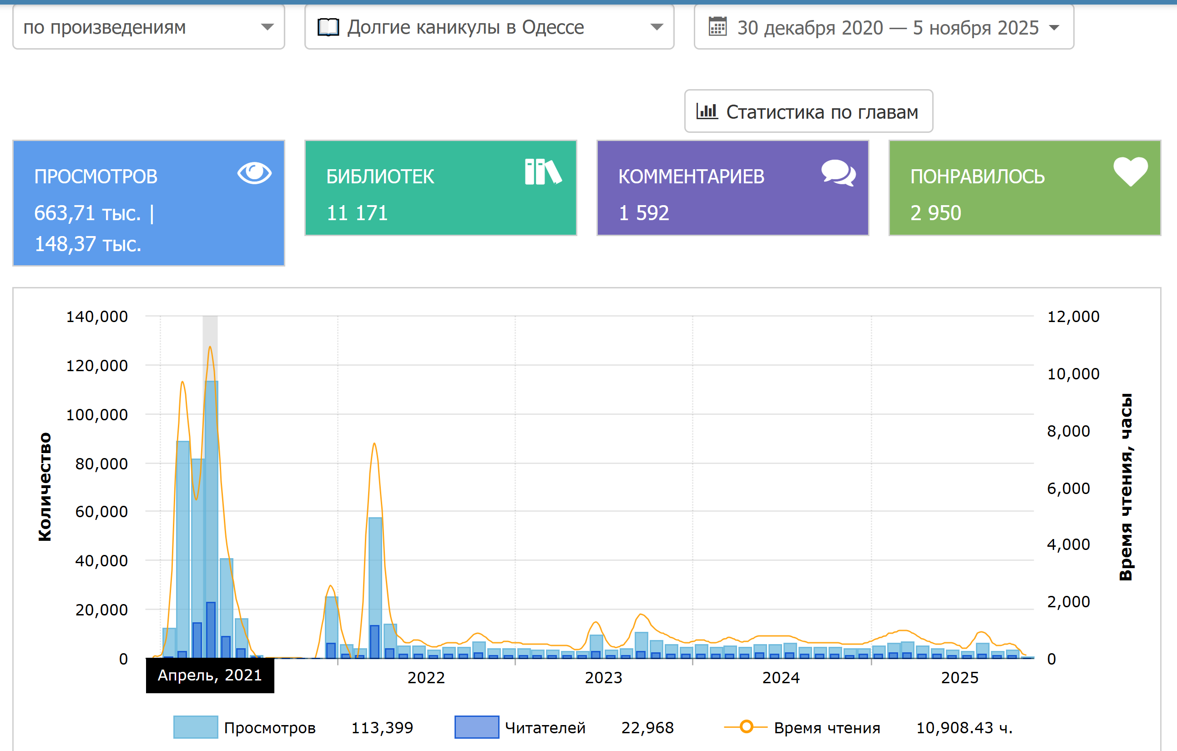Click the dark blue Читателей legend swatch
Viewport: 1177px width, 751px height.
click(476, 727)
